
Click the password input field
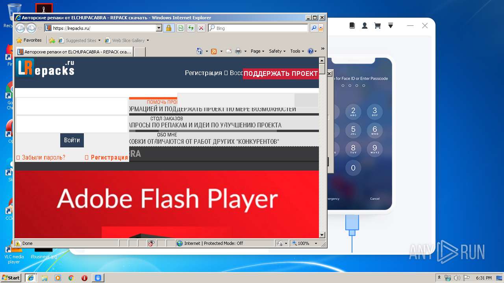pos(72,124)
